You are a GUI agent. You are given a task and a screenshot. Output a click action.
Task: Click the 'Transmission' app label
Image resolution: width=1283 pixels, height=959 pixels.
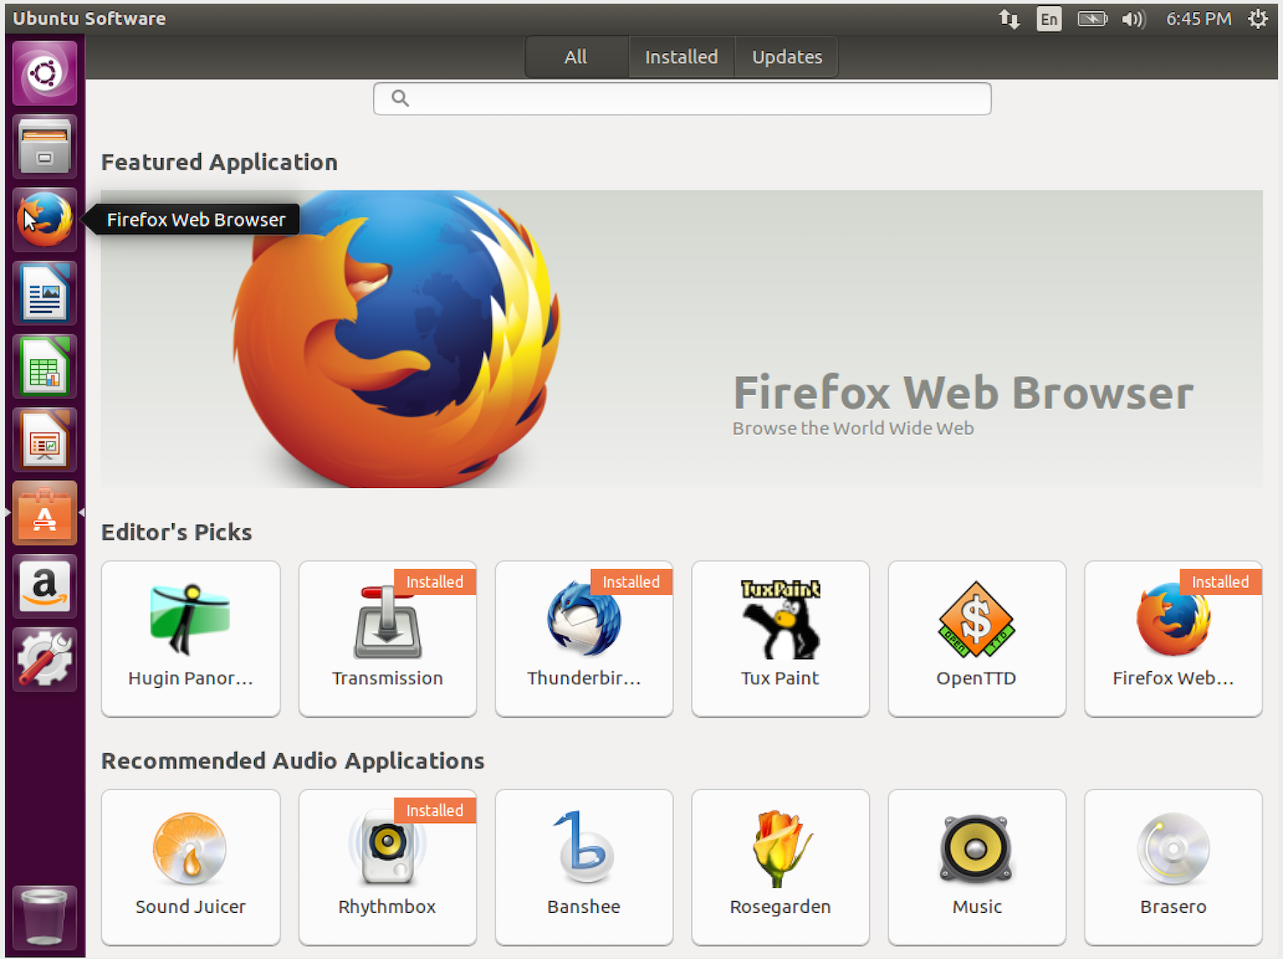[387, 679]
